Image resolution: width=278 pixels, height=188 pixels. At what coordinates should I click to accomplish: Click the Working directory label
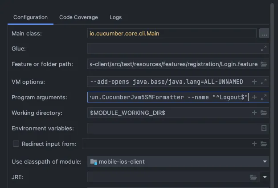[x=37, y=113]
